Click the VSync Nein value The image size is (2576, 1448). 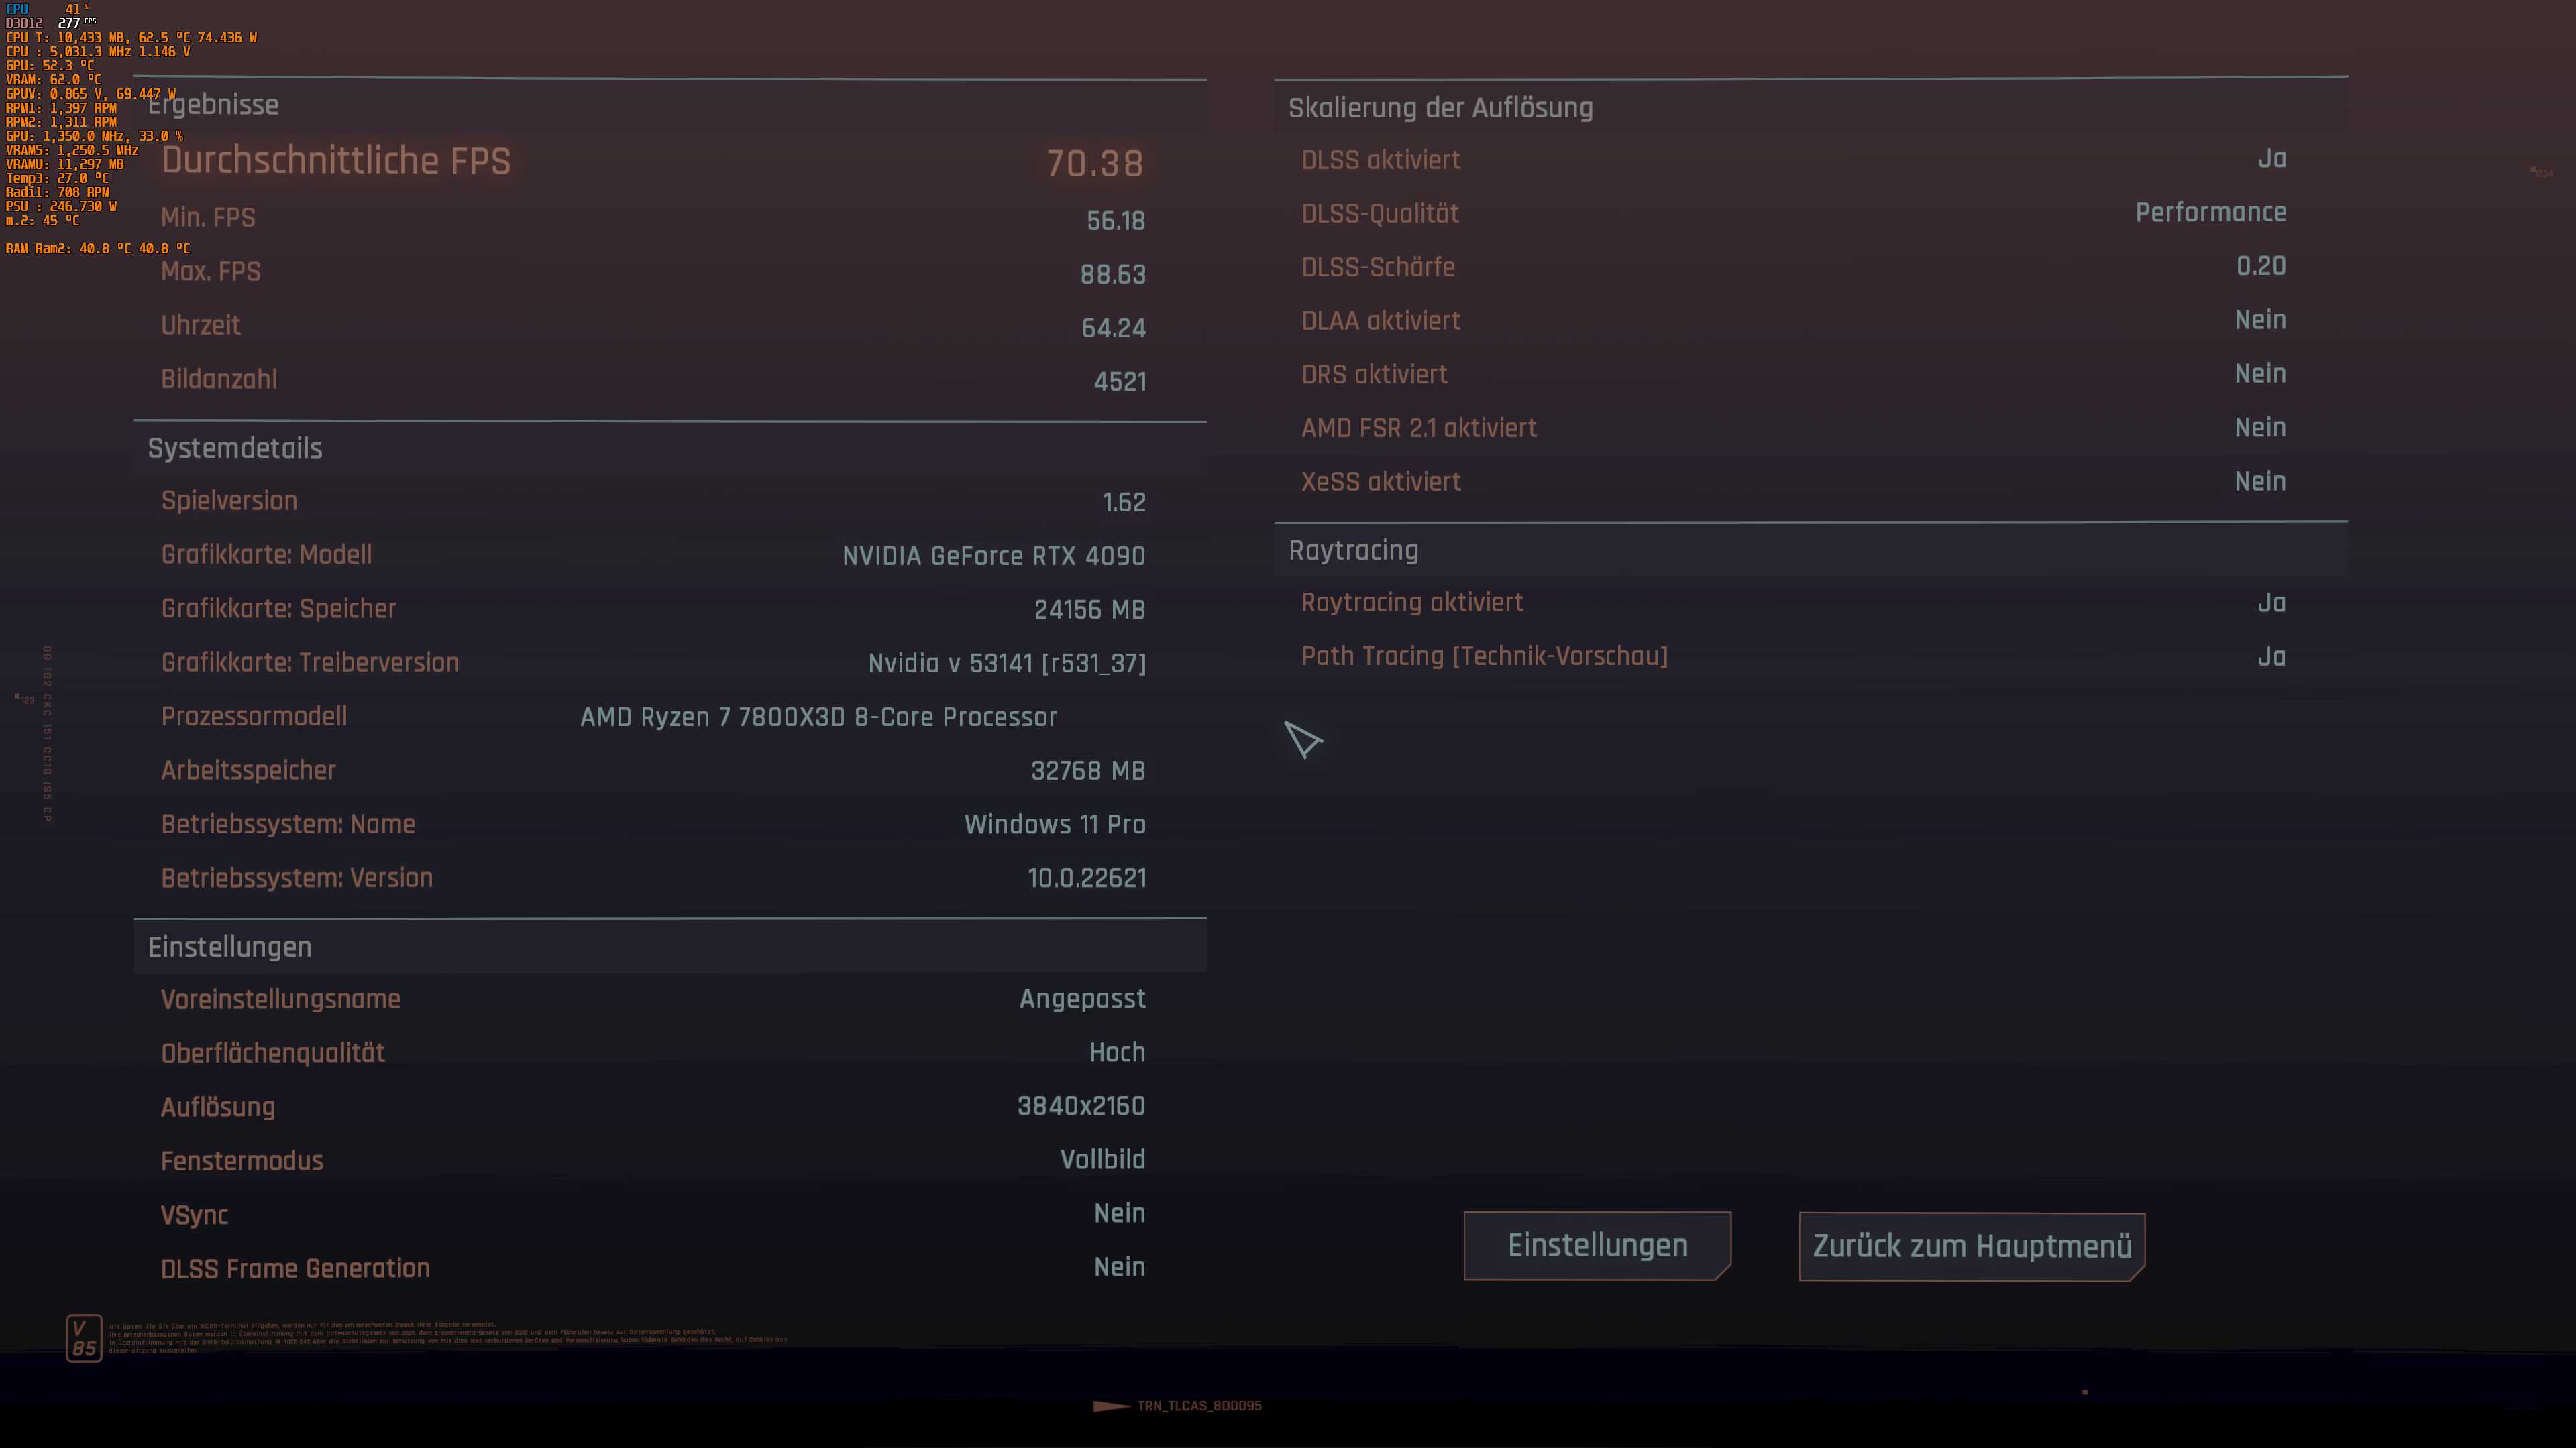[1119, 1213]
